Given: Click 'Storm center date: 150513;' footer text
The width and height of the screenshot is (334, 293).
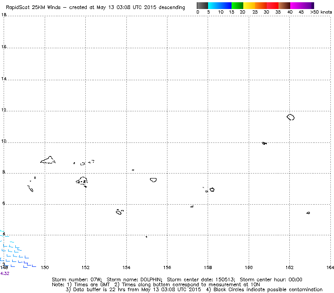Looking at the screenshot, I should 201,279.
